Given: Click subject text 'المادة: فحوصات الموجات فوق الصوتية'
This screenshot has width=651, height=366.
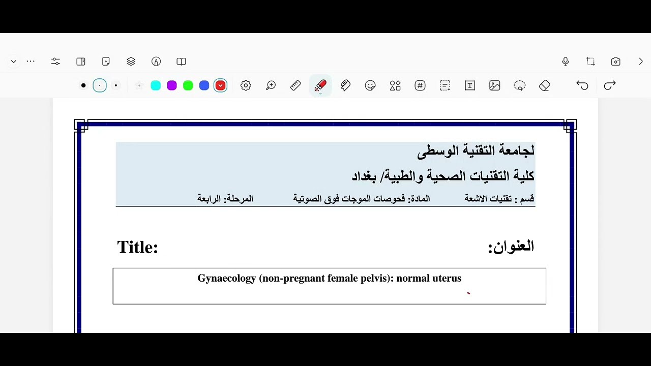Looking at the screenshot, I should pyautogui.click(x=362, y=199).
